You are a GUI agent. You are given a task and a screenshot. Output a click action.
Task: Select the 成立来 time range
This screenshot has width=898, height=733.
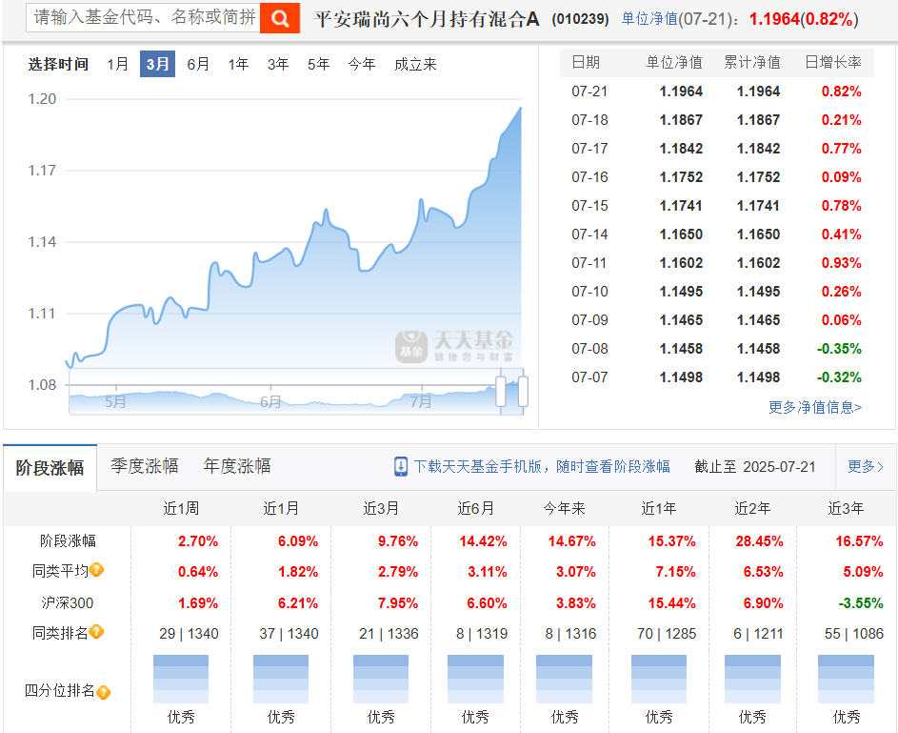(x=415, y=64)
